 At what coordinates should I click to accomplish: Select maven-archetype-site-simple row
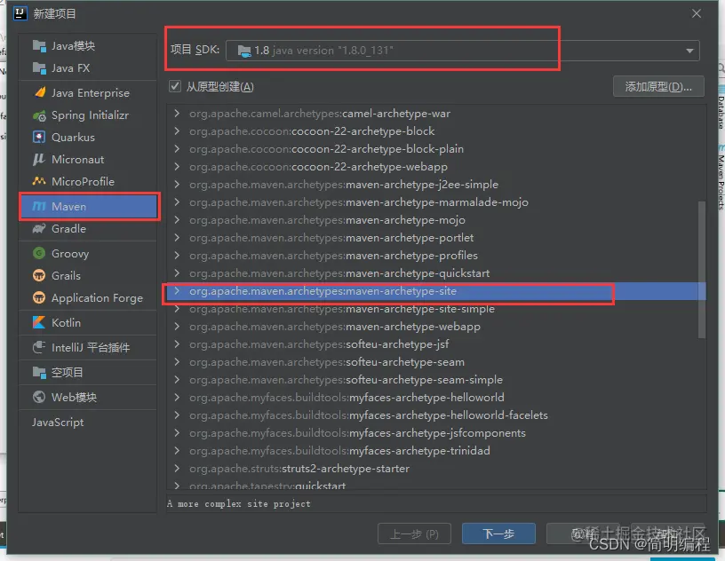point(436,309)
